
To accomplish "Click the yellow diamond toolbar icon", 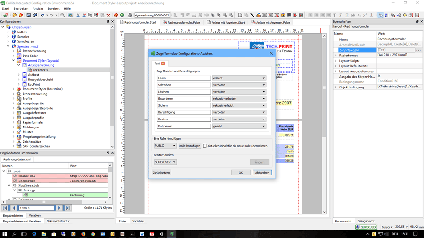I will (x=405, y=15).
